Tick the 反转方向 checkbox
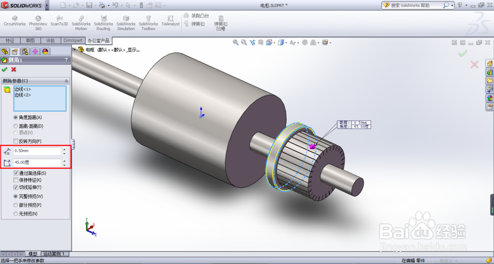The width and height of the screenshot is (494, 264). (x=16, y=141)
